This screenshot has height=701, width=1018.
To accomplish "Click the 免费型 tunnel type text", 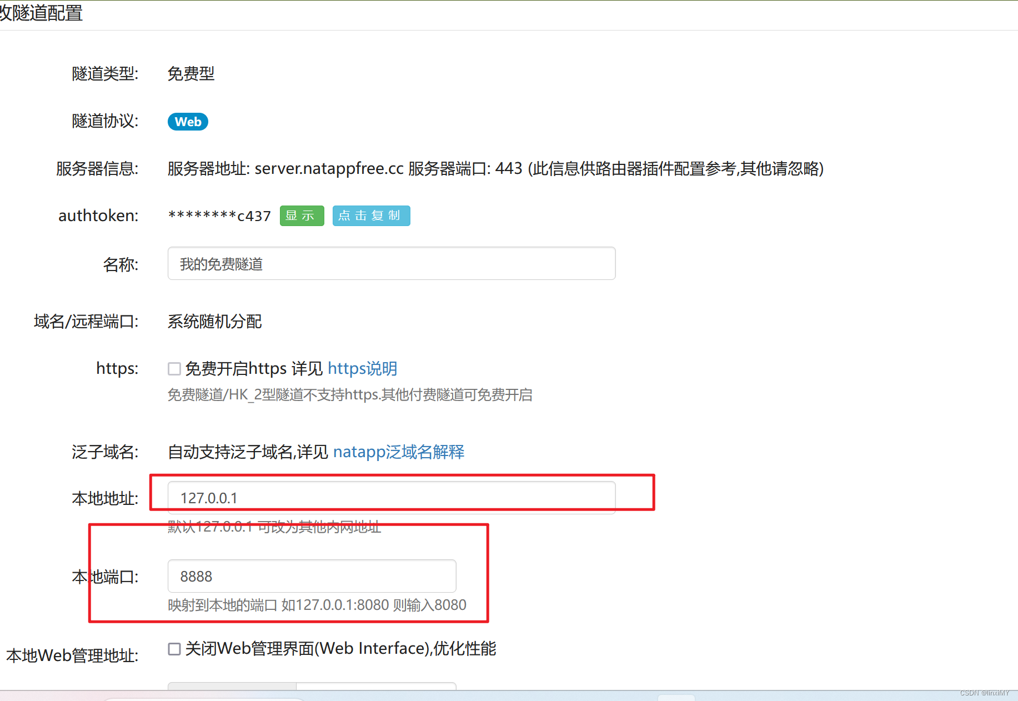I will coord(191,73).
